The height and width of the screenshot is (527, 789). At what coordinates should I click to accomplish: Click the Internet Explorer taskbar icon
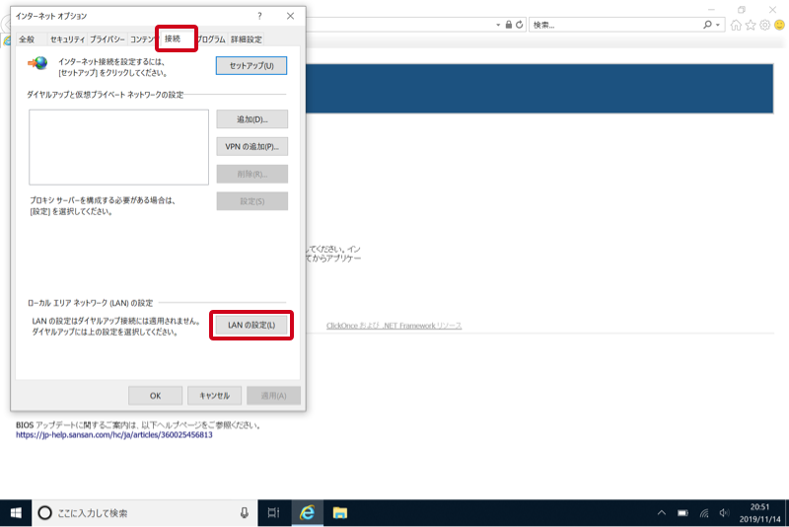(307, 513)
